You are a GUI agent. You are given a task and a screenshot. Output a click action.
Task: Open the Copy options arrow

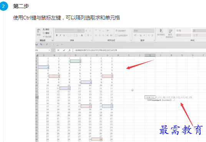[x=51, y=33]
